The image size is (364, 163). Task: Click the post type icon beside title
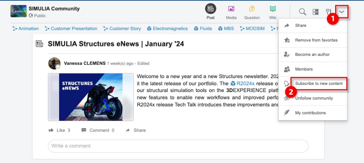click(x=39, y=44)
